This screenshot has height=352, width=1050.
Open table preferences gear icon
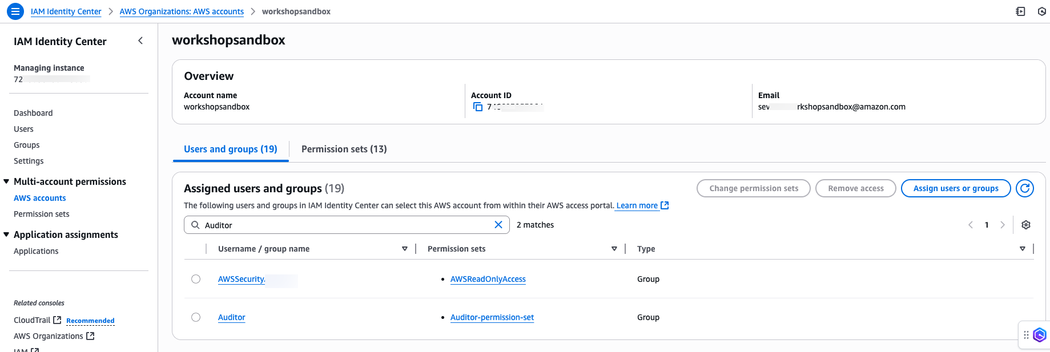point(1025,225)
